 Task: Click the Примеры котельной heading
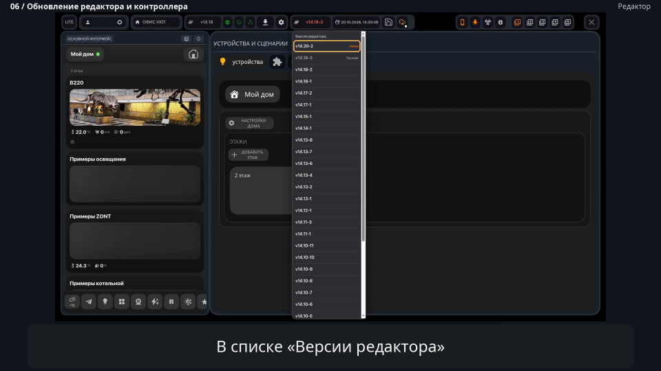coord(96,283)
